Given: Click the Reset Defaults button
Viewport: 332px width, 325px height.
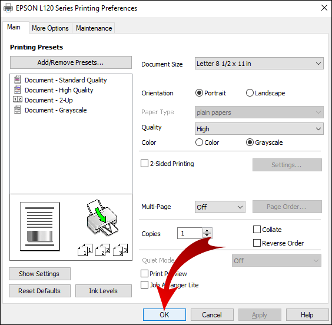Looking at the screenshot, I should click(x=39, y=291).
